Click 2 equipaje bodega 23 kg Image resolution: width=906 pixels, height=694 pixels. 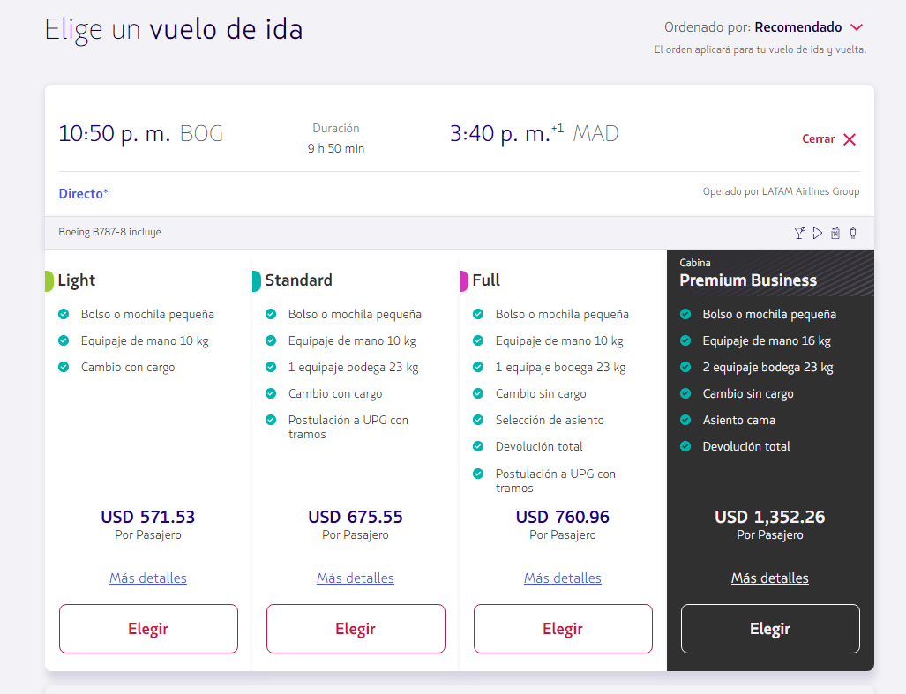coord(767,368)
